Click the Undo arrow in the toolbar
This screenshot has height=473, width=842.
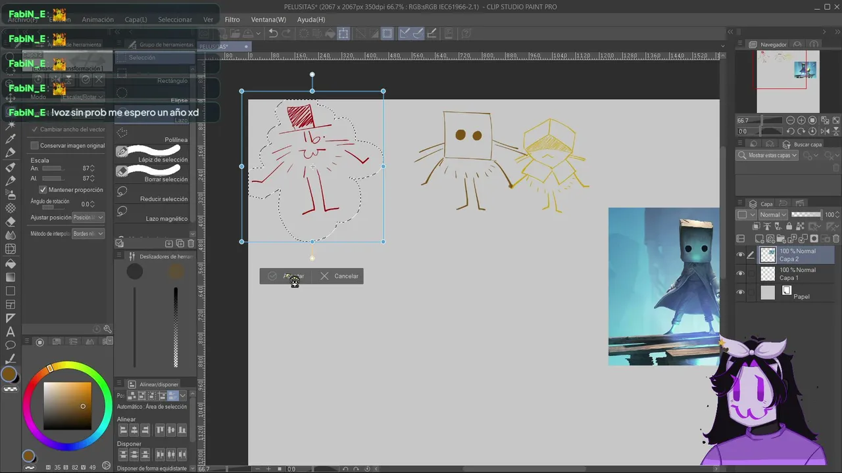pyautogui.click(x=273, y=34)
